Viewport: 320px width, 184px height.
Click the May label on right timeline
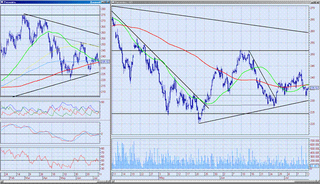162,178
